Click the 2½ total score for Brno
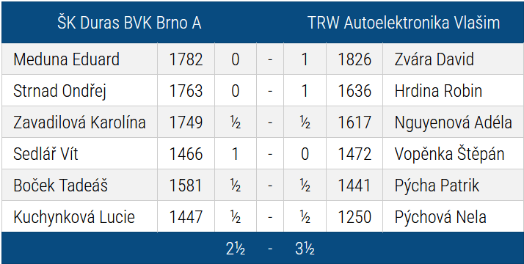This screenshot has width=524, height=264. click(x=236, y=249)
